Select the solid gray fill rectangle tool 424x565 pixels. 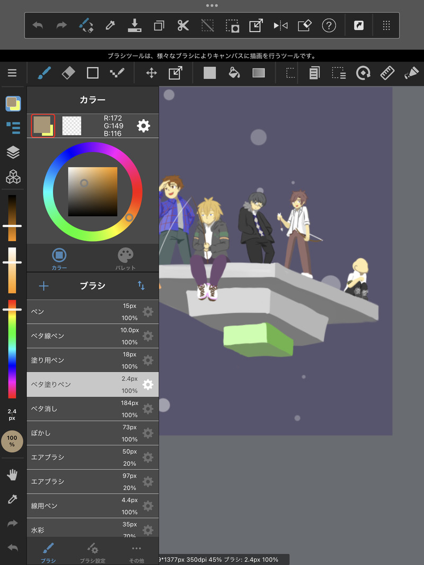point(210,73)
